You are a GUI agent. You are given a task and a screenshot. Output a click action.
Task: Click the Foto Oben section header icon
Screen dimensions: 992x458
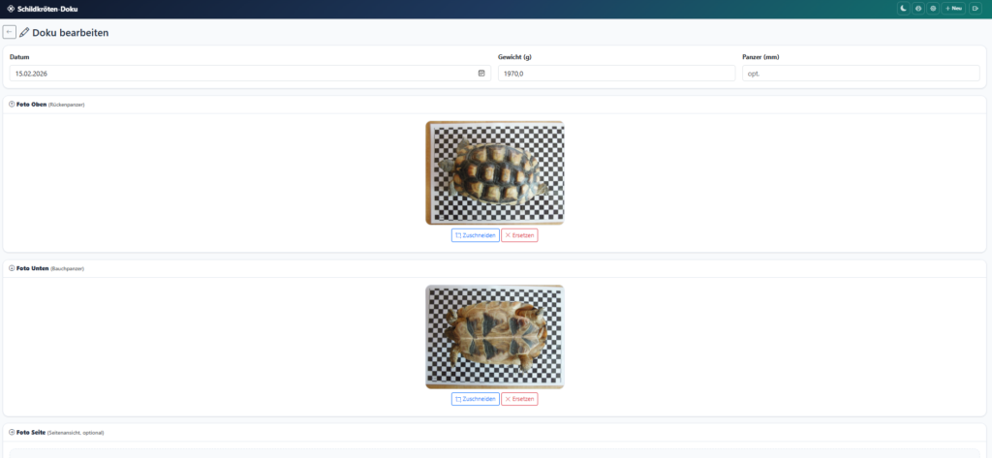[12, 104]
